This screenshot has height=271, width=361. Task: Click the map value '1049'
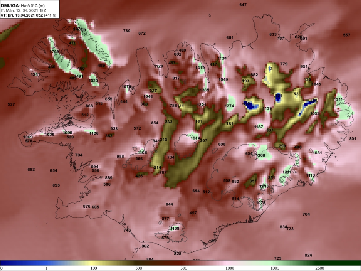(223, 79)
